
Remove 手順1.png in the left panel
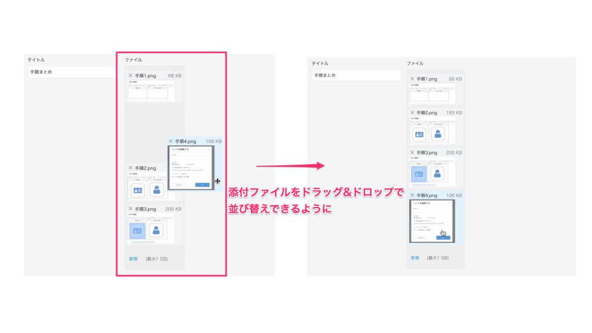131,76
